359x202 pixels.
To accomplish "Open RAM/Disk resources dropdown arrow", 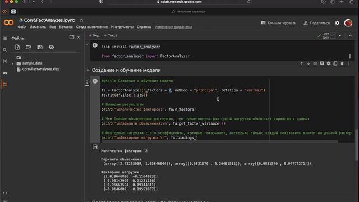I will tap(340, 36).
